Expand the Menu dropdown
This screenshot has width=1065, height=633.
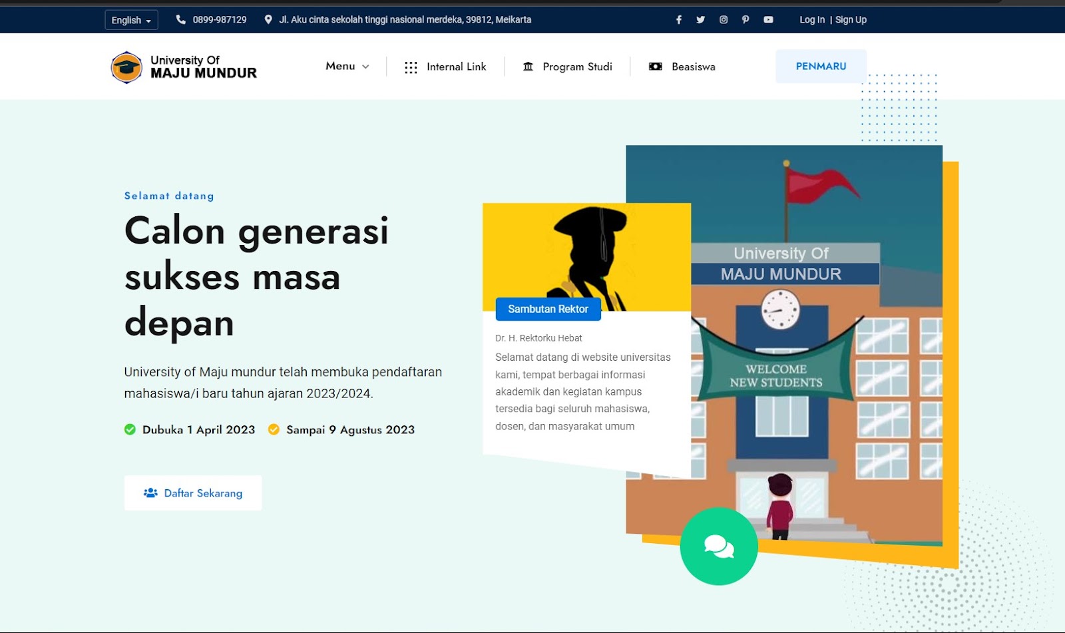[347, 67]
